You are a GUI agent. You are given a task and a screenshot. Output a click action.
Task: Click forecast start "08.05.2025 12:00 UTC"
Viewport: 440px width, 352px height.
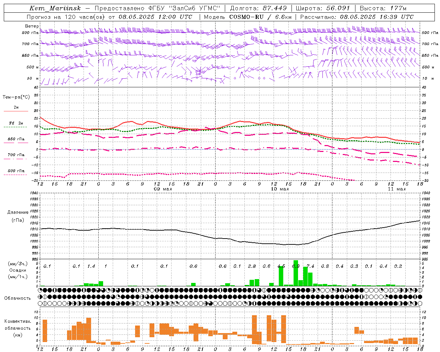pos(155,17)
